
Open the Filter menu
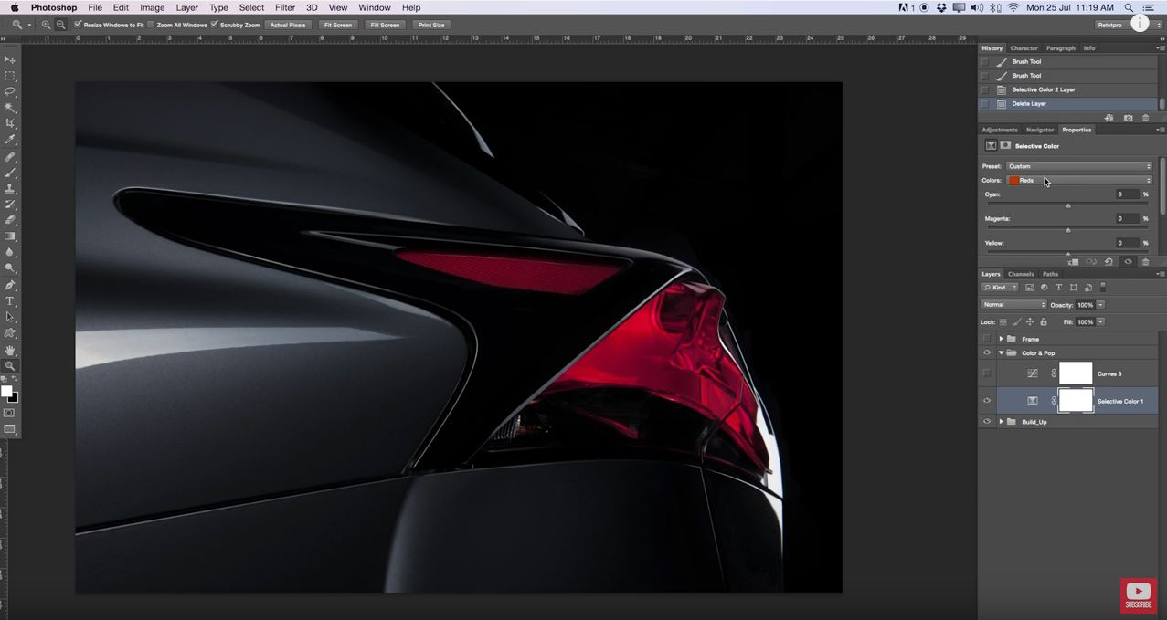click(284, 7)
